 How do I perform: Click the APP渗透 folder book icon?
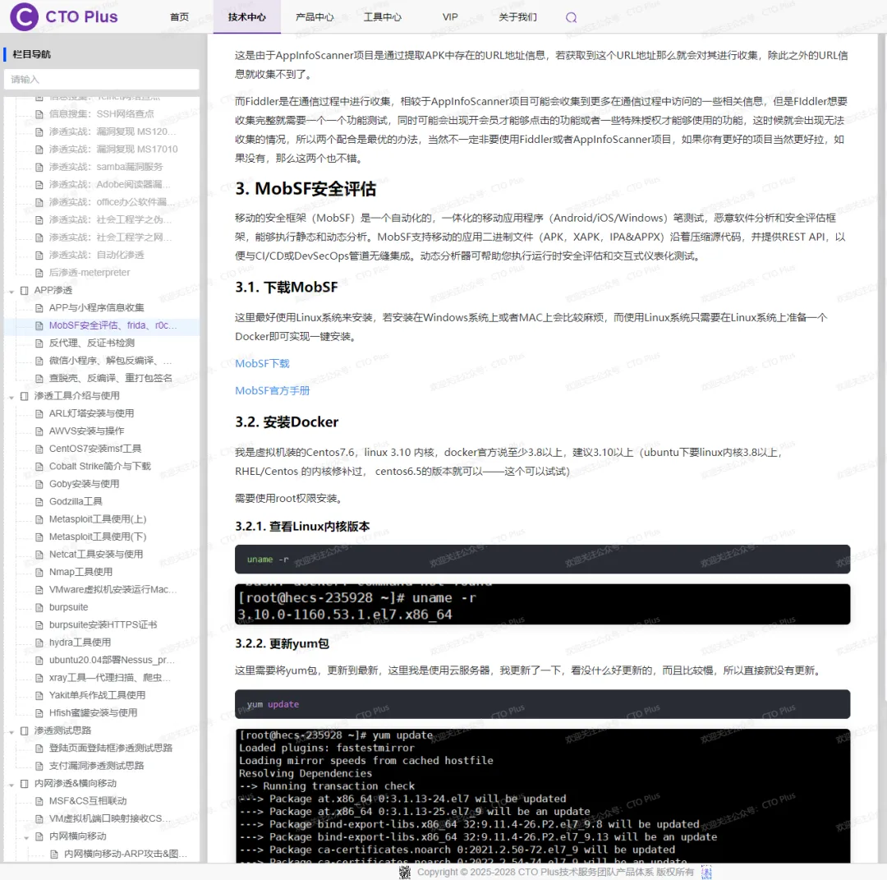point(25,290)
